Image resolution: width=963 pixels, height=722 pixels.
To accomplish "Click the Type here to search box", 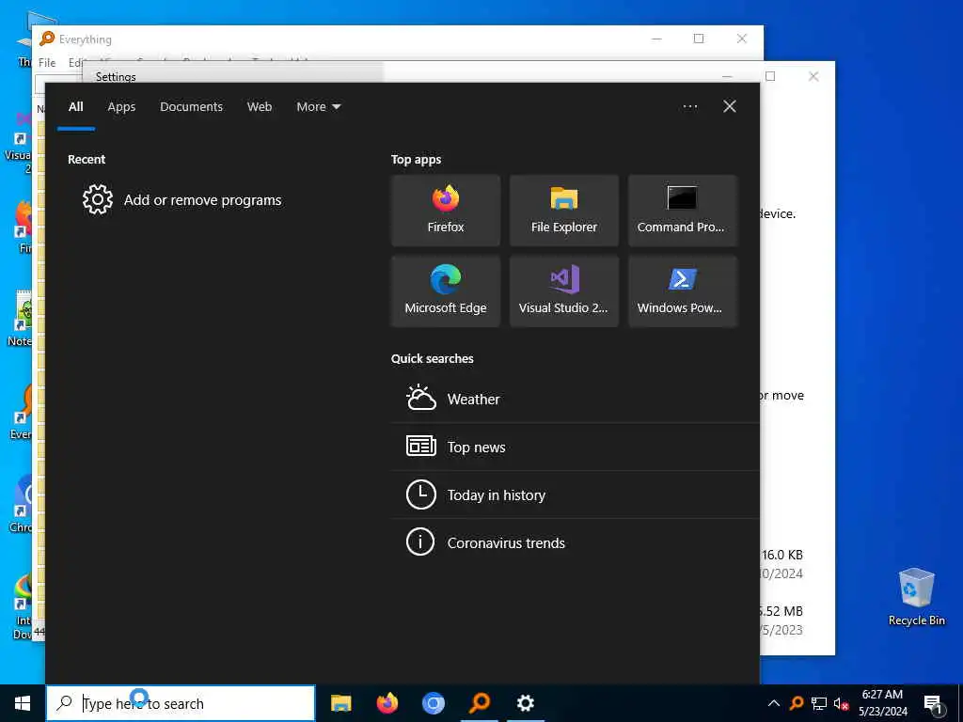I will pyautogui.click(x=181, y=703).
